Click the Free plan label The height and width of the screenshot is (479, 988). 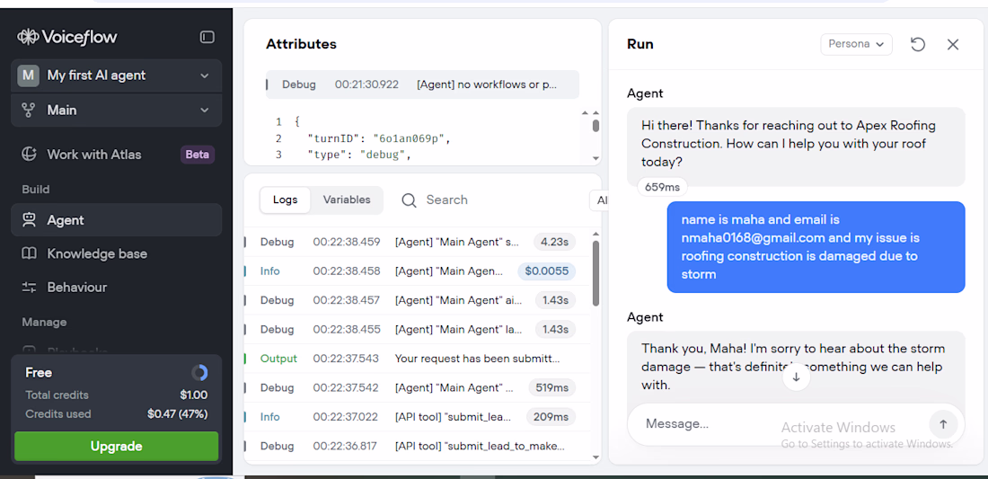pyautogui.click(x=39, y=373)
